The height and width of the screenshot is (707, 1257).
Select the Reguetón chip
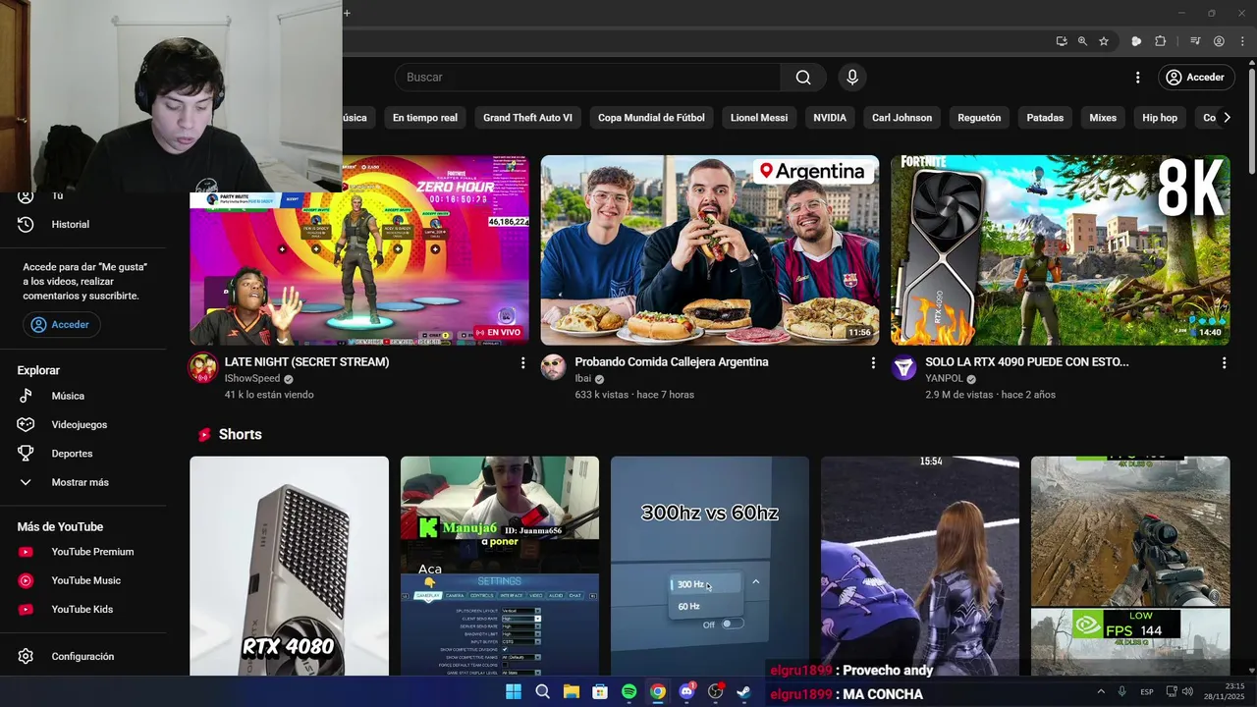pos(979,118)
